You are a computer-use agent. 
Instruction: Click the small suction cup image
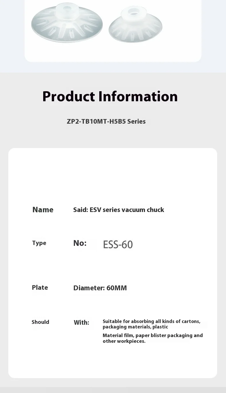(x=135, y=26)
